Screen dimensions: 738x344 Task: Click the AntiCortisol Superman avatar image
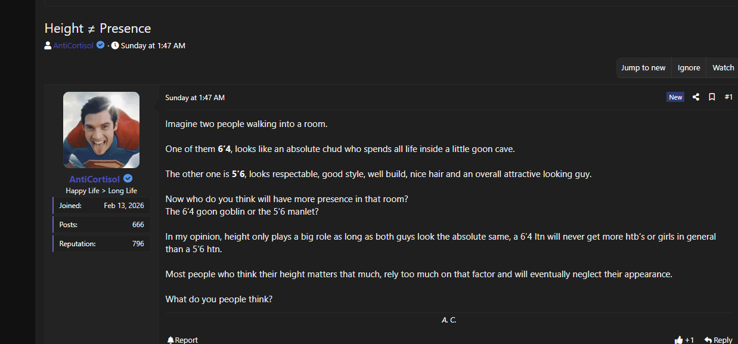coord(101,130)
